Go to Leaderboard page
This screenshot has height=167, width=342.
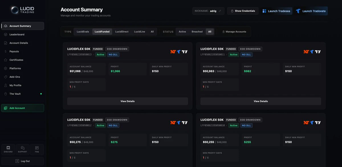pyautogui.click(x=23, y=35)
